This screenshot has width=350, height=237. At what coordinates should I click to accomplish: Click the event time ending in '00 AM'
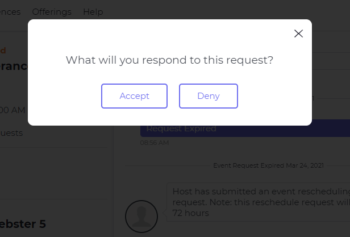pos(13,109)
